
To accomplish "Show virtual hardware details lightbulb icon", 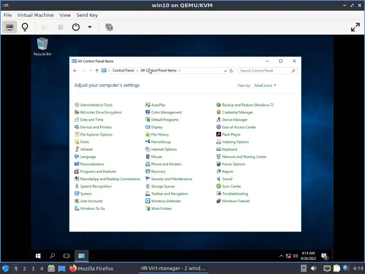I will coord(25,27).
